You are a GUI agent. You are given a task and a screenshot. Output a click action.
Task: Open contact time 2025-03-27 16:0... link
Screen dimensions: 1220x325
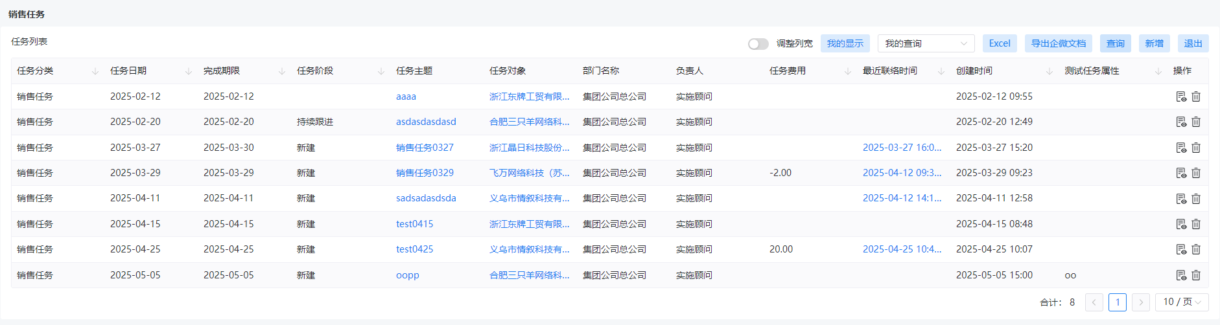[902, 148]
